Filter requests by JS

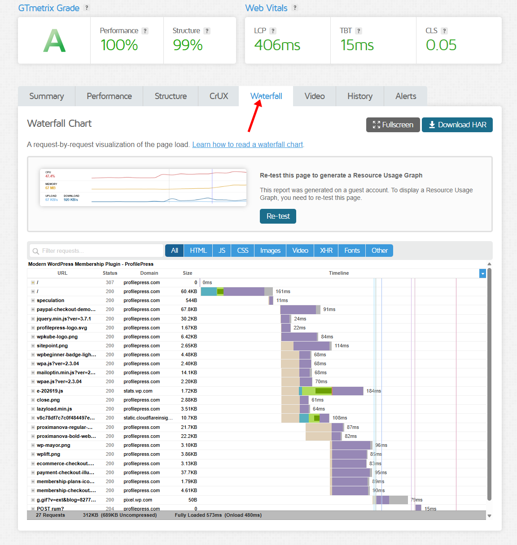(x=222, y=251)
